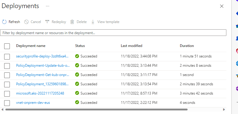Click the Refresh circular arrow icon
Viewport: 238px width, 114px height.
click(x=4, y=22)
